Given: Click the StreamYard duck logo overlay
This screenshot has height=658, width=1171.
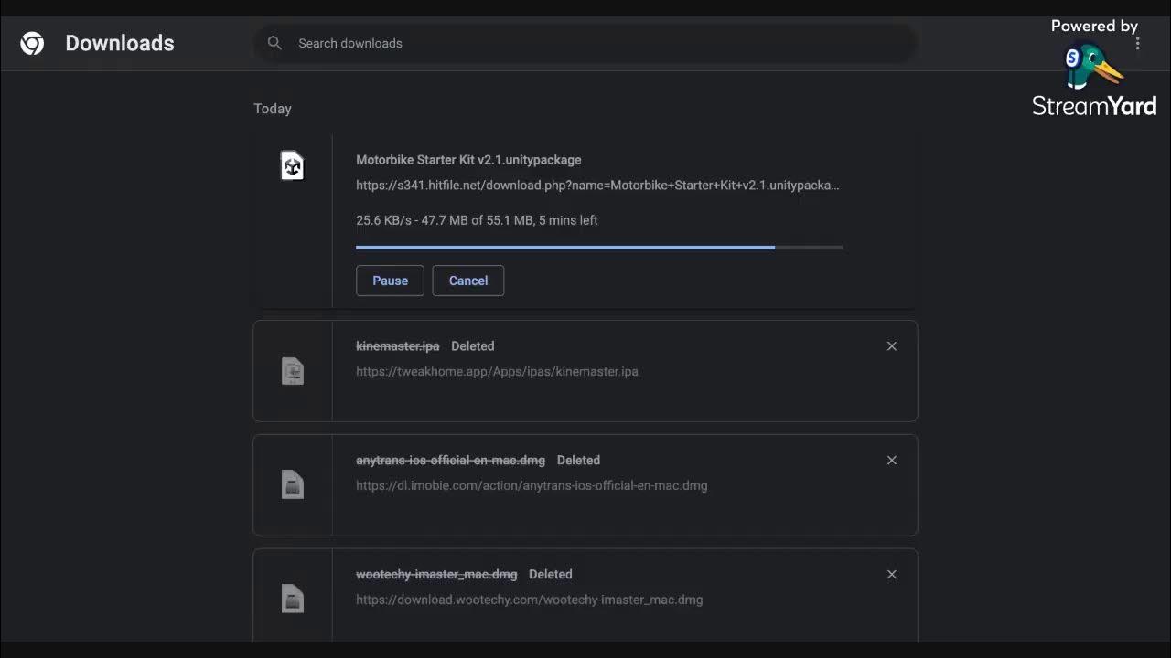Looking at the screenshot, I should (x=1092, y=69).
